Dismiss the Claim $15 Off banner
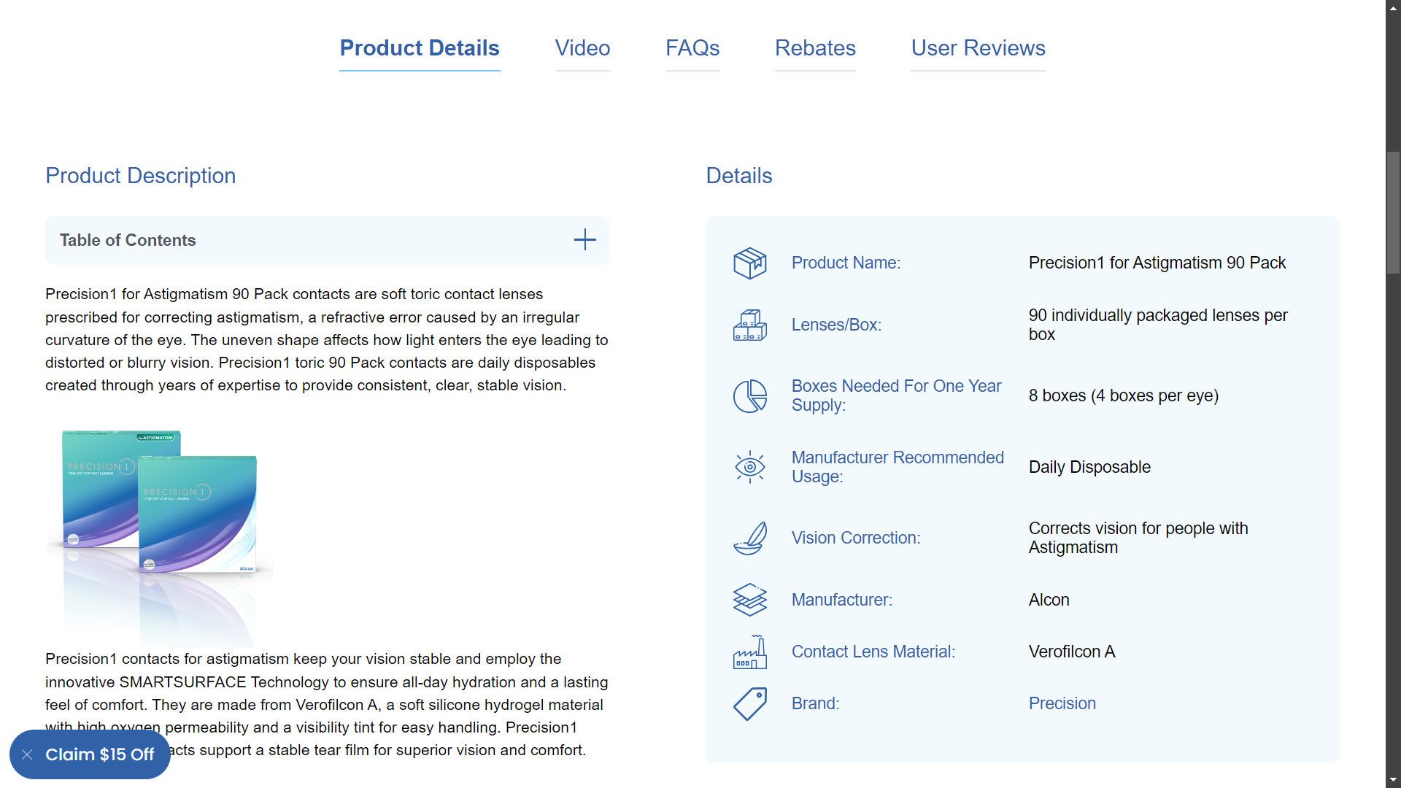Screen dimensions: 1401x788 coord(27,754)
